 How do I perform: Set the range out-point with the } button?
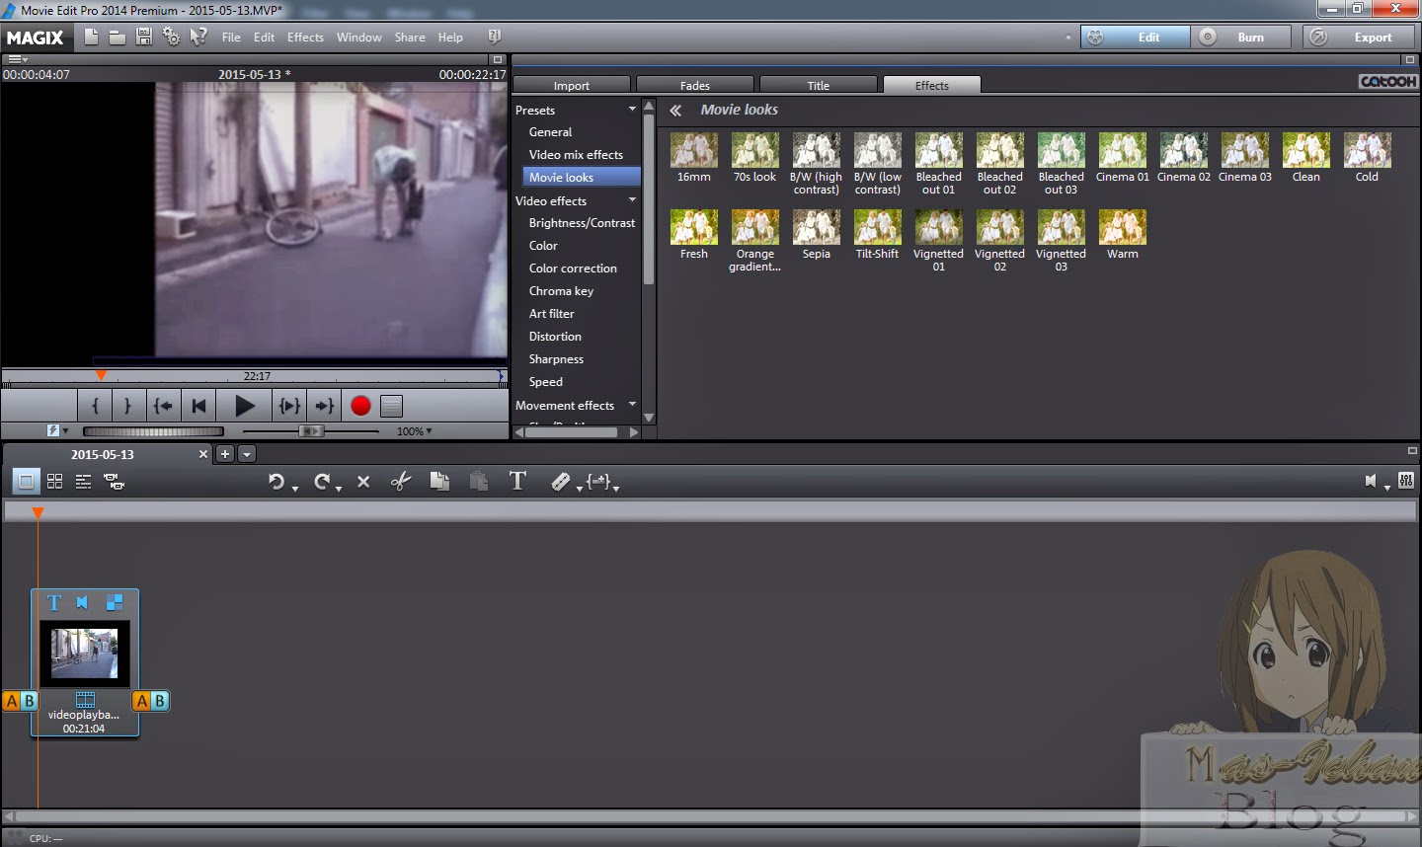(127, 406)
